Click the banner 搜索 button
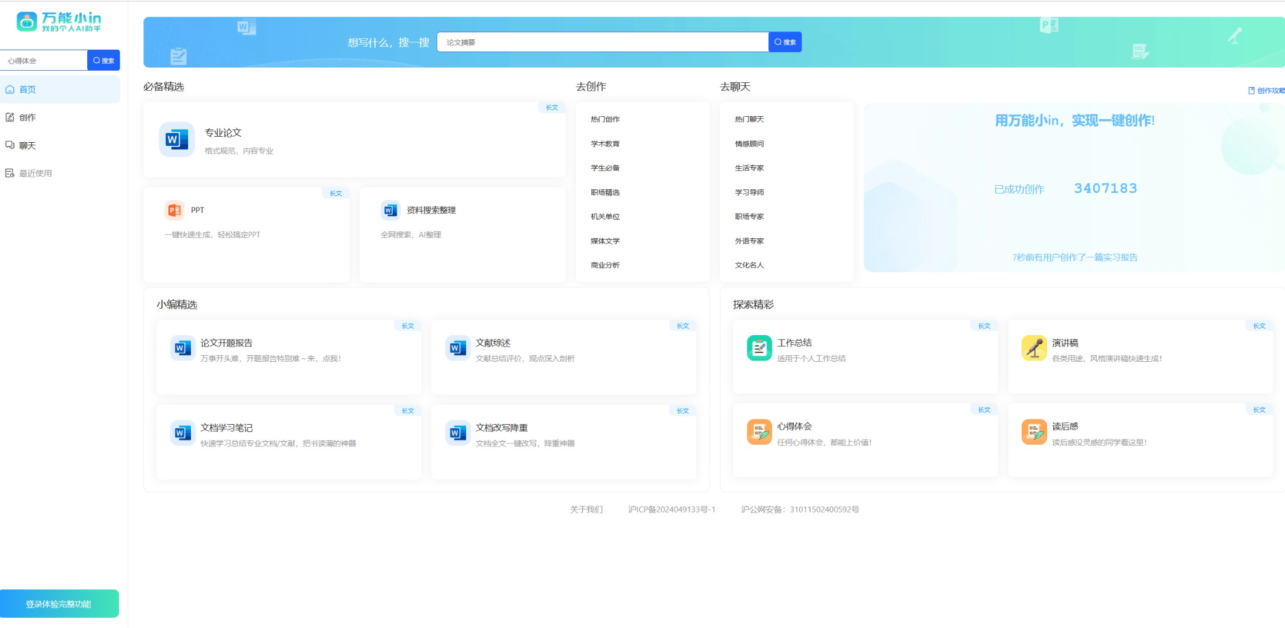The image size is (1285, 628). pyautogui.click(x=785, y=42)
